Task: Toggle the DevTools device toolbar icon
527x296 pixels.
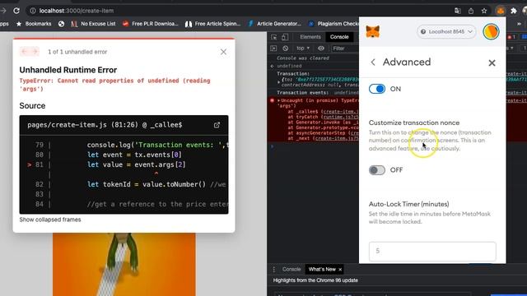Action: (285, 37)
